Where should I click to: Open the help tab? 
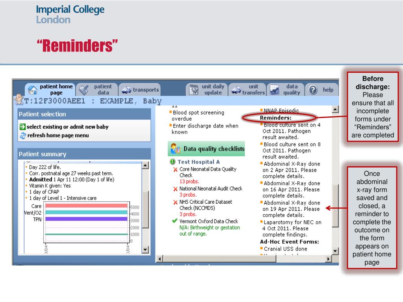322,90
